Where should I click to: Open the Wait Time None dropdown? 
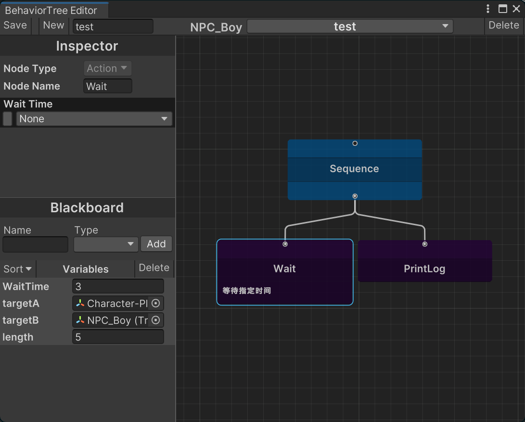[94, 119]
